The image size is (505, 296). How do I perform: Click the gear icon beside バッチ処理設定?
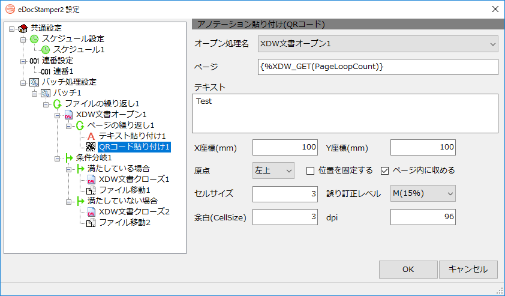tap(34, 82)
